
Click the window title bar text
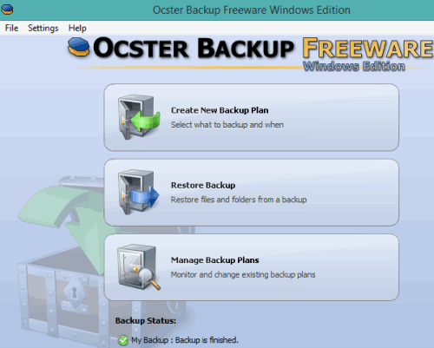pyautogui.click(x=252, y=10)
